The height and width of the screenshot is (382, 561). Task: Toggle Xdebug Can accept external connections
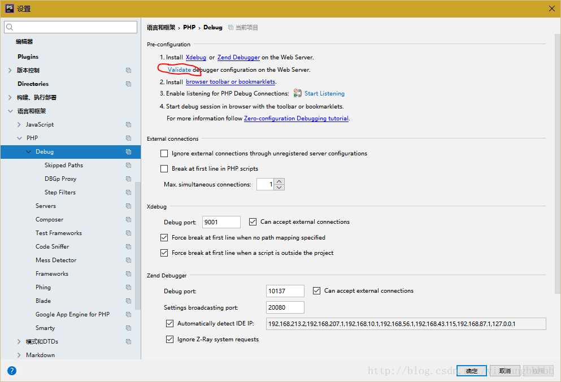coord(253,222)
